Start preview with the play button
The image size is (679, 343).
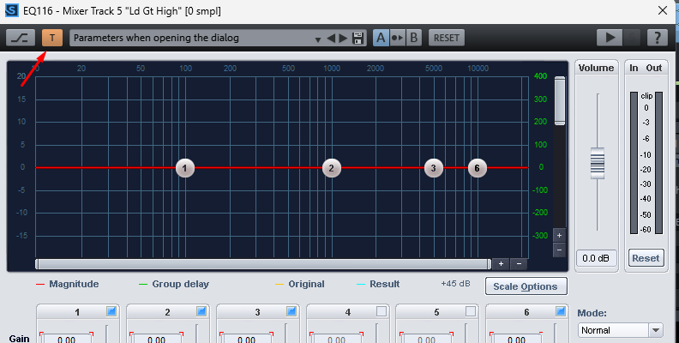point(610,38)
